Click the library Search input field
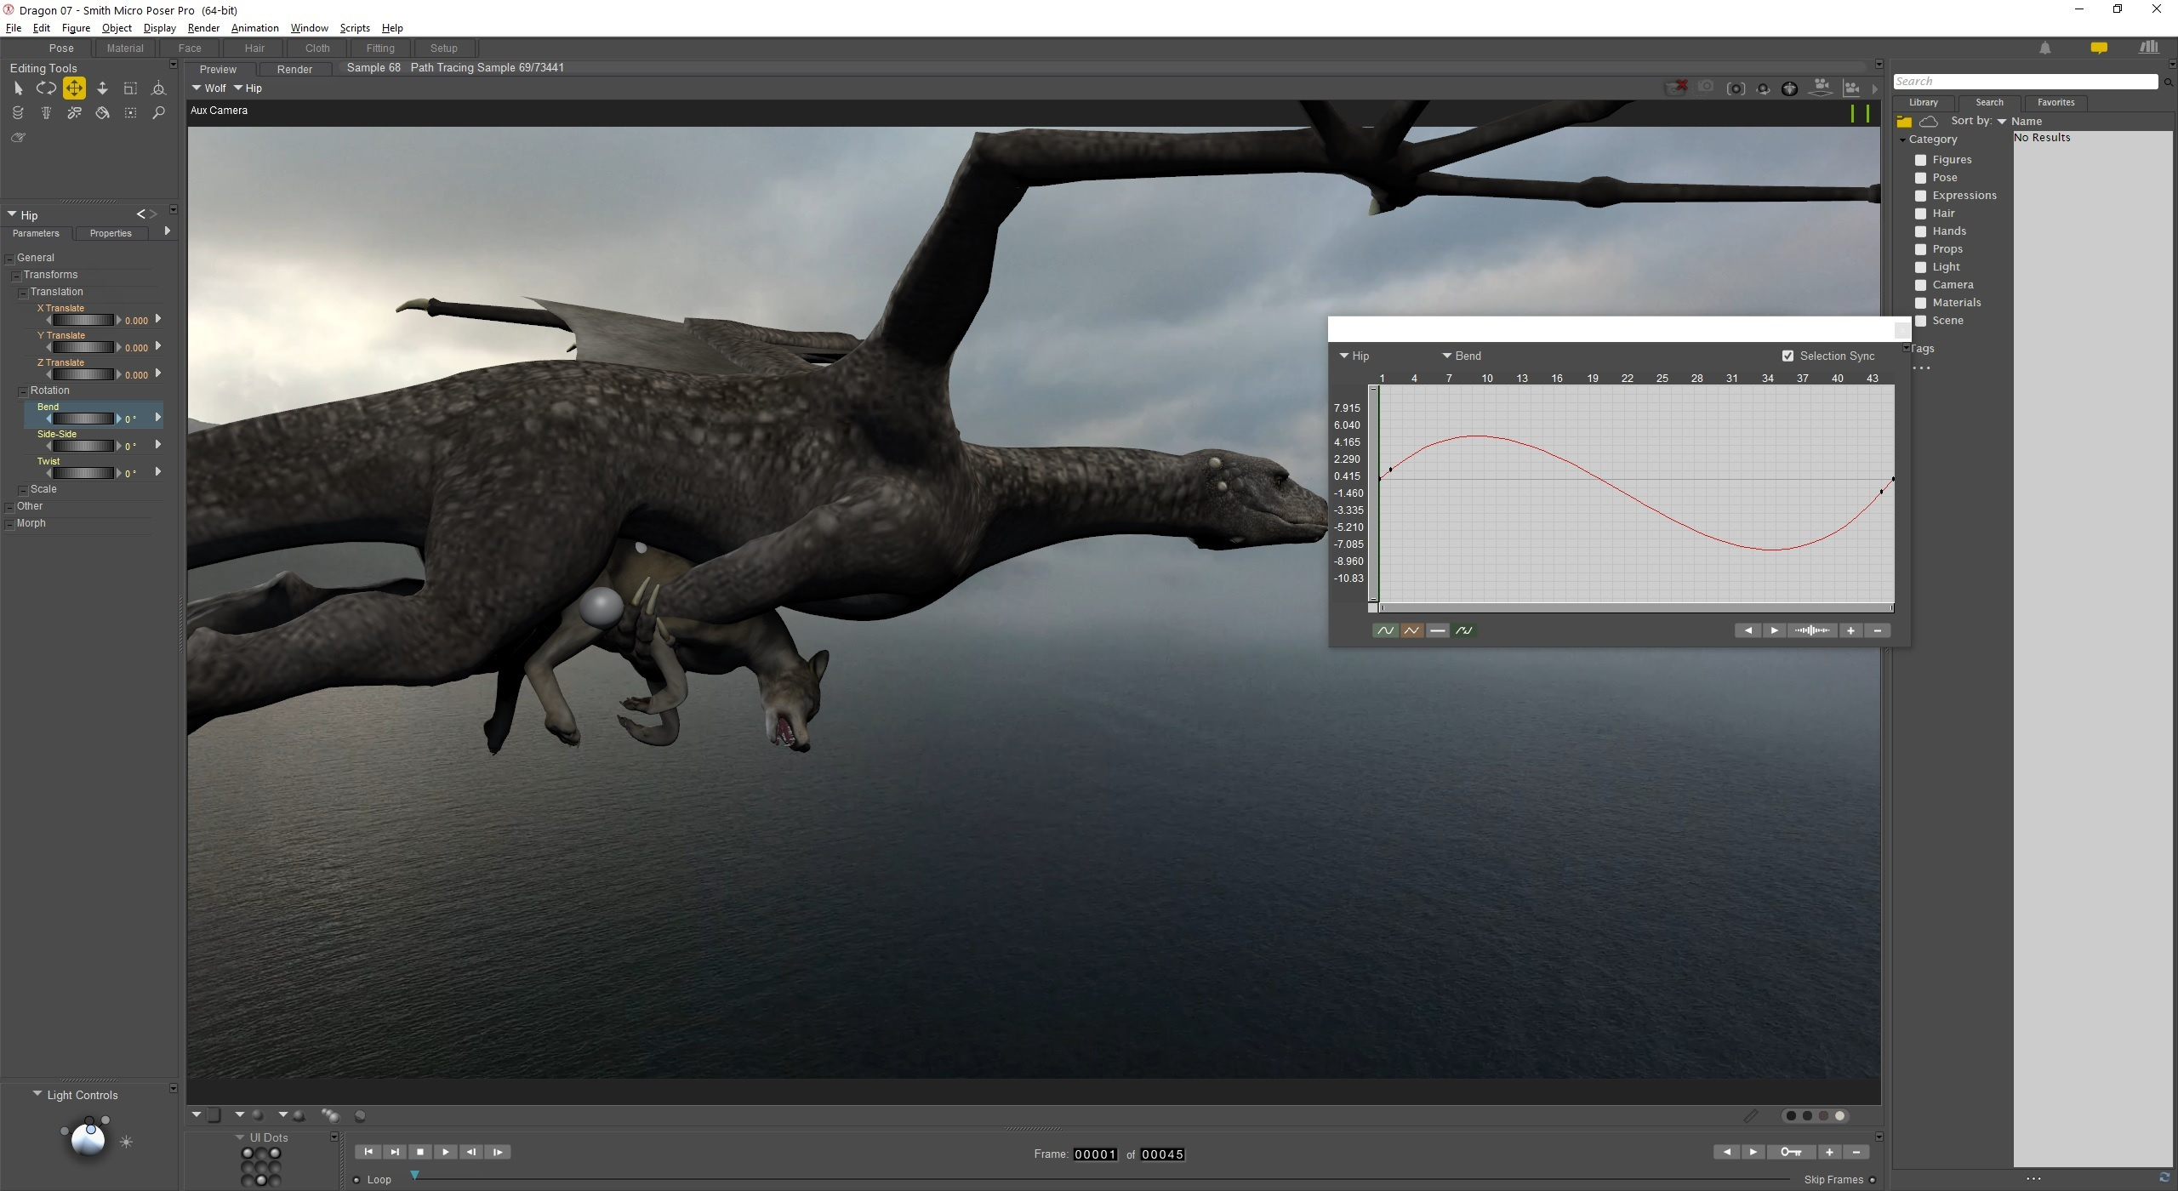 (x=2025, y=82)
